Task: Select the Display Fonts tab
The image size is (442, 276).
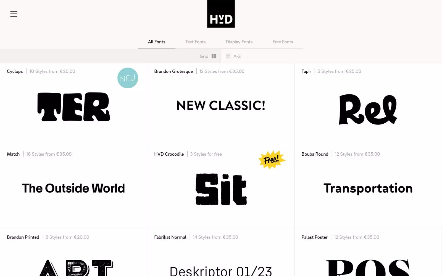Action: click(x=239, y=42)
